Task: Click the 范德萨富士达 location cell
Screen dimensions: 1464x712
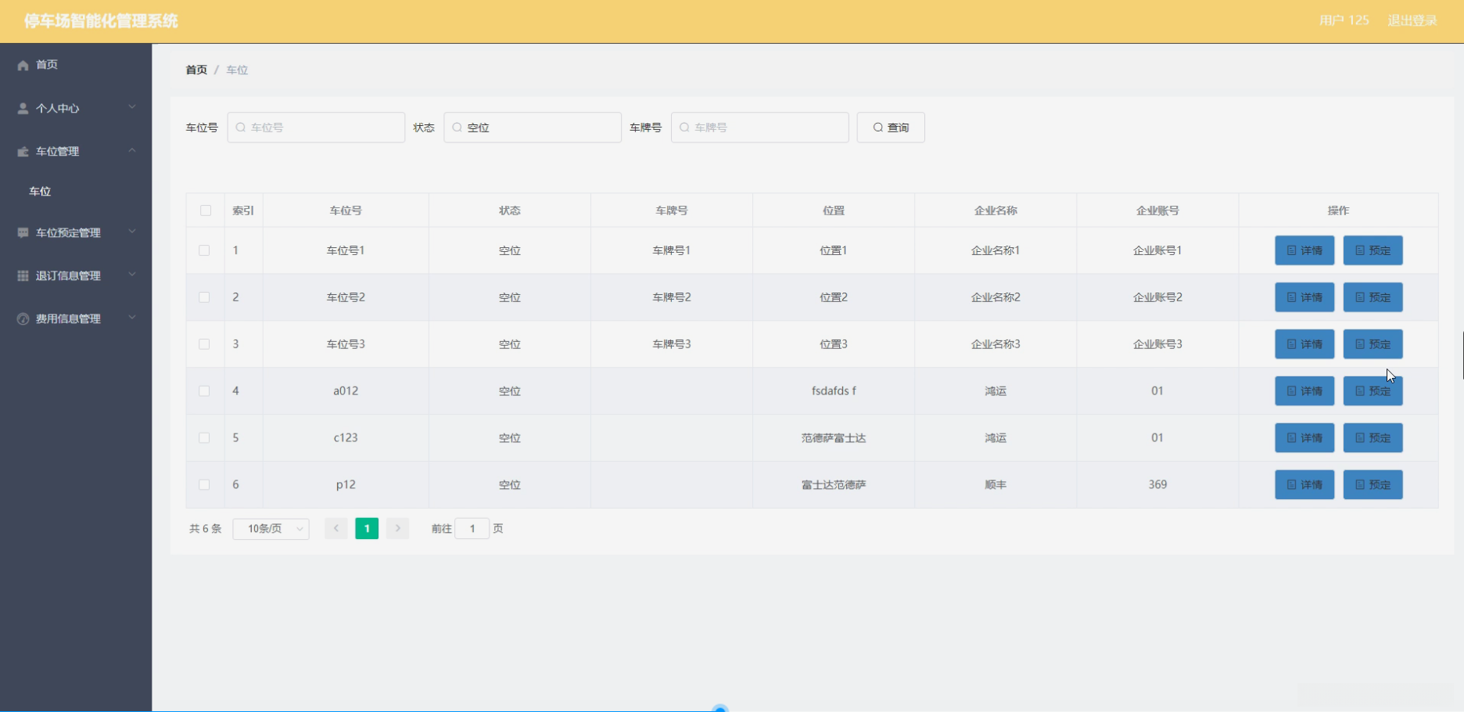Action: (x=834, y=438)
